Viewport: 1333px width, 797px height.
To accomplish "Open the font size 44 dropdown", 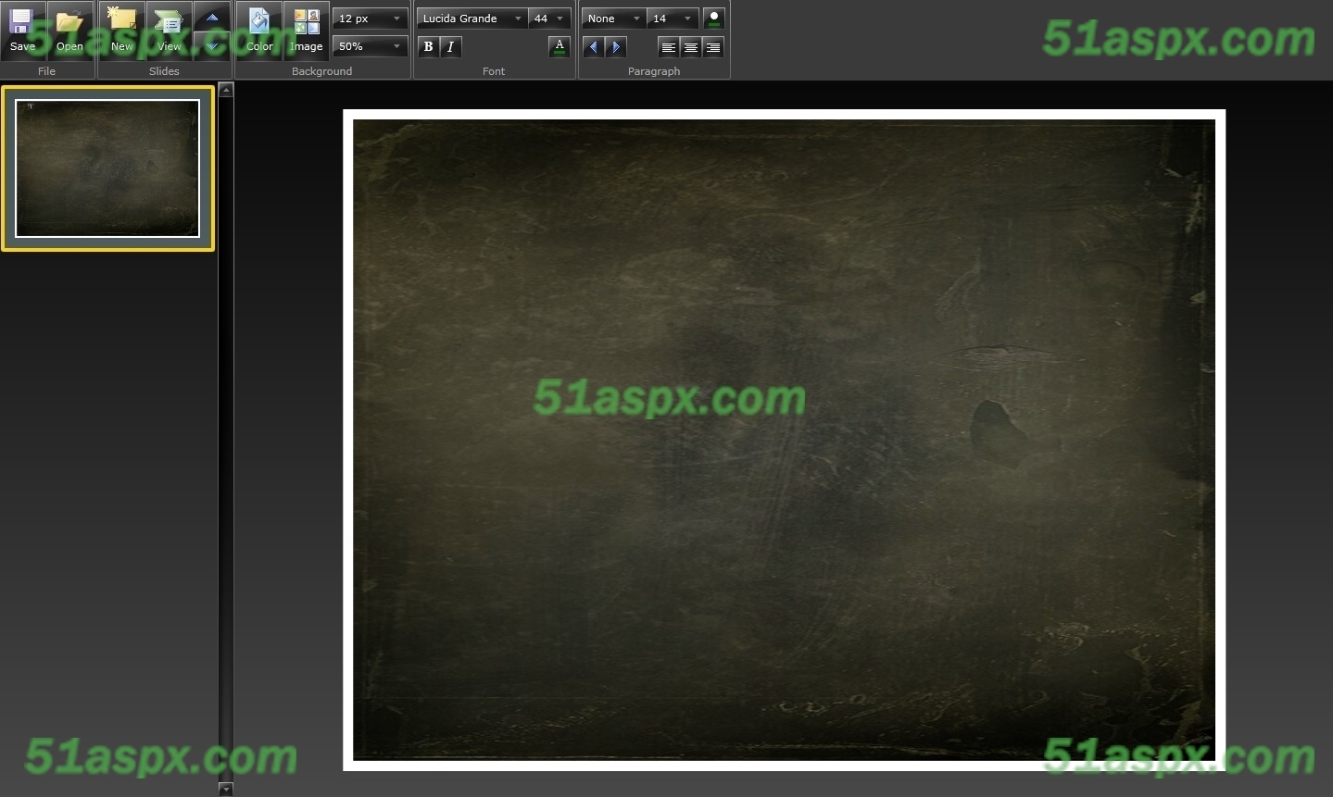I will pos(549,19).
